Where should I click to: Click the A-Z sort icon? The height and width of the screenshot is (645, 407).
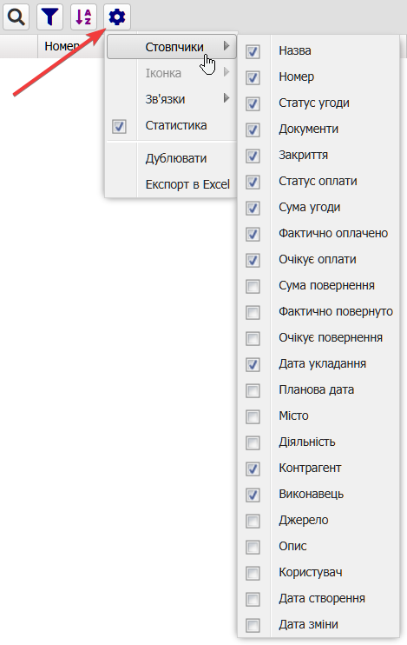tap(83, 17)
